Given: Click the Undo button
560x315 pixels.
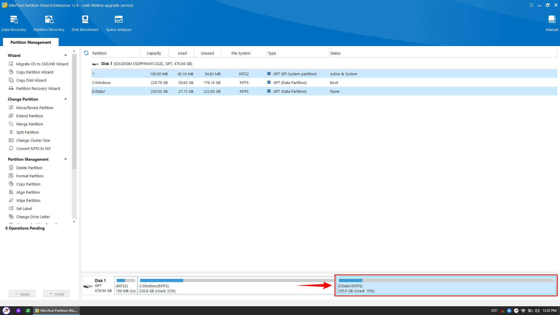Looking at the screenshot, I should pos(56,294).
